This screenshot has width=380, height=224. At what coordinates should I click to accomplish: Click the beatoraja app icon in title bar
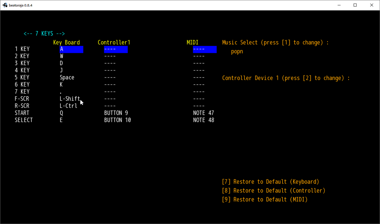[x=5, y=5]
